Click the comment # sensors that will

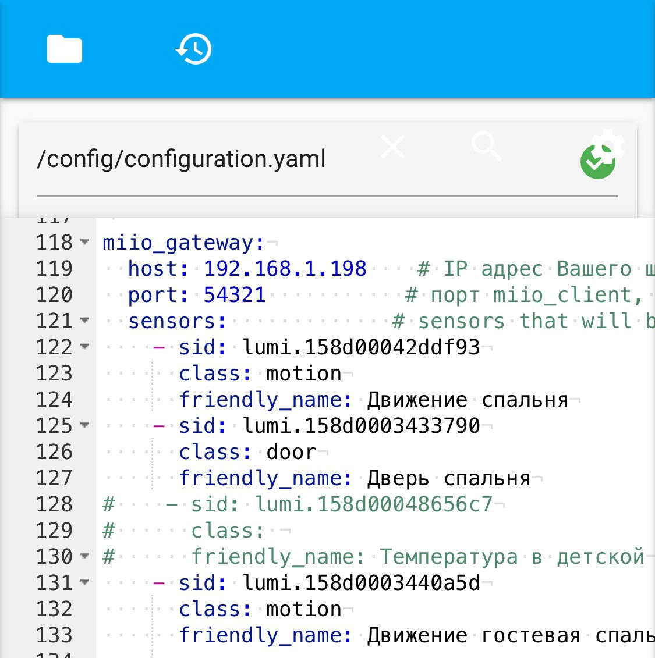coord(512,321)
